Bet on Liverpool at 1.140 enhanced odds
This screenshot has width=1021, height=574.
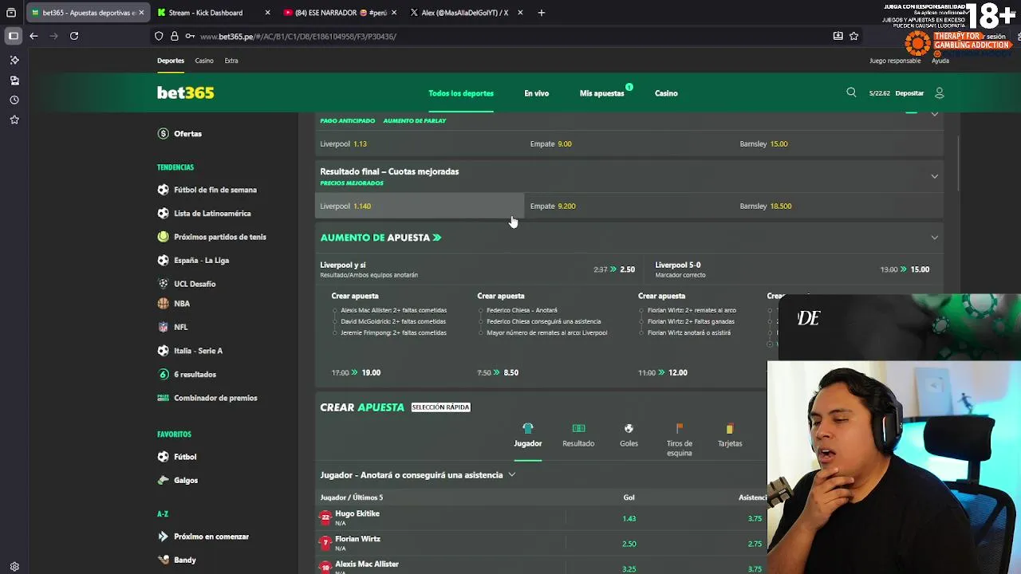[x=420, y=206]
